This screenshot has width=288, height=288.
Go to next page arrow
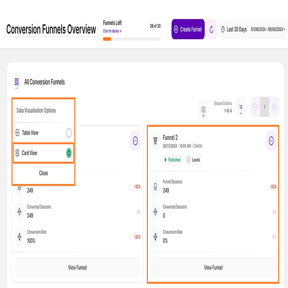pos(274,107)
